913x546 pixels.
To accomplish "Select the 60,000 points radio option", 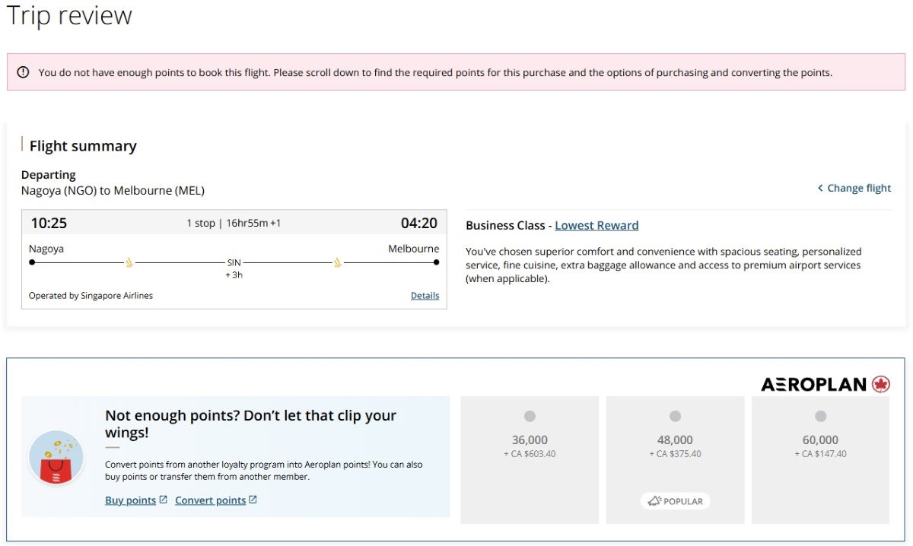I will 820,416.
